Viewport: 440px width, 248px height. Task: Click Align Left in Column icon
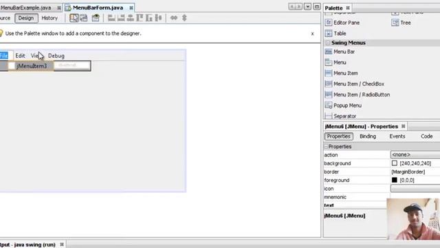[111, 18]
